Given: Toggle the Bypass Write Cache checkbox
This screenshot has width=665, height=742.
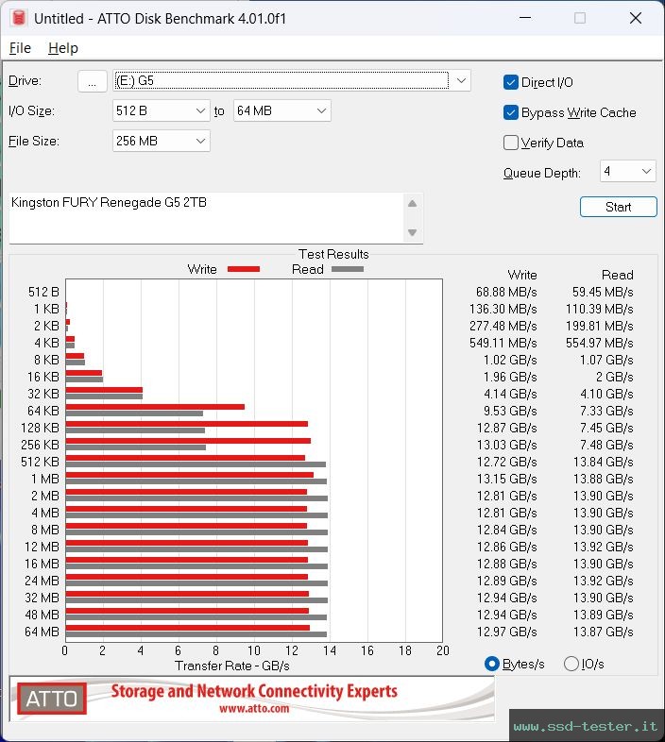Looking at the screenshot, I should point(511,112).
